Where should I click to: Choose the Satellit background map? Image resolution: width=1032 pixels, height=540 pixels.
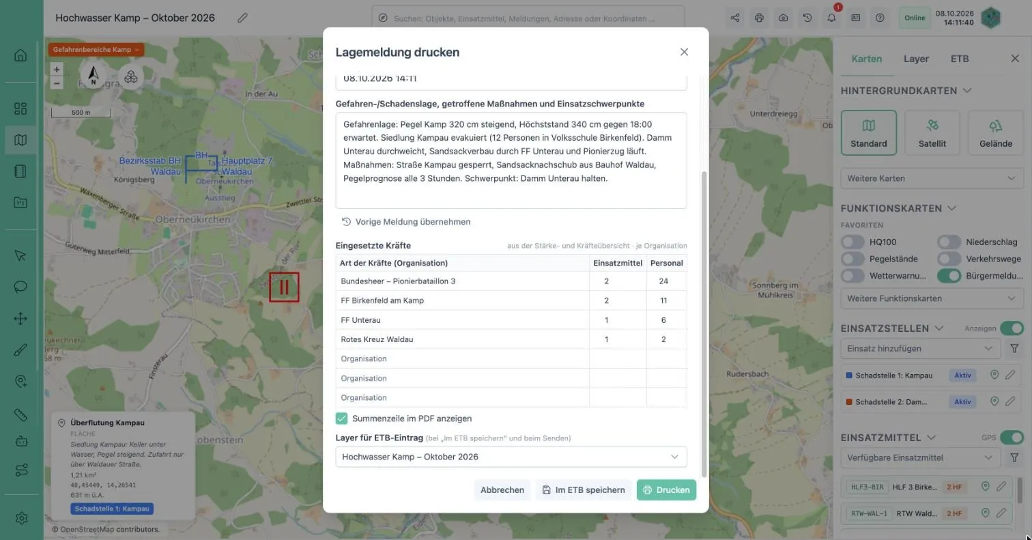pos(932,132)
